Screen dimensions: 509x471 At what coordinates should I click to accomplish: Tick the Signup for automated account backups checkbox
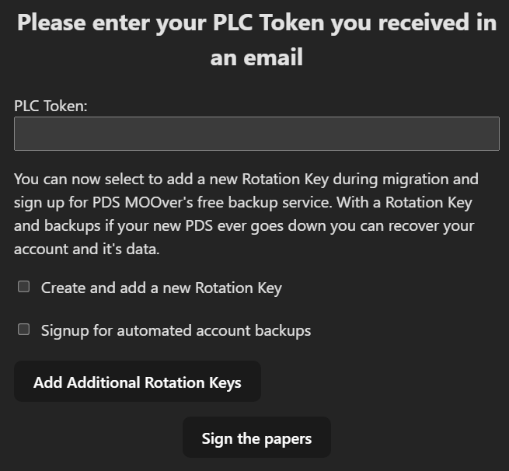24,330
